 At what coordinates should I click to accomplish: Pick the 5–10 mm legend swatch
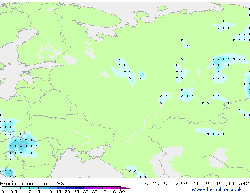(x=43, y=188)
